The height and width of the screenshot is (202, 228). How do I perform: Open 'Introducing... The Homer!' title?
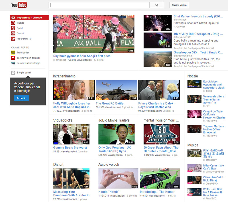tap(158, 192)
